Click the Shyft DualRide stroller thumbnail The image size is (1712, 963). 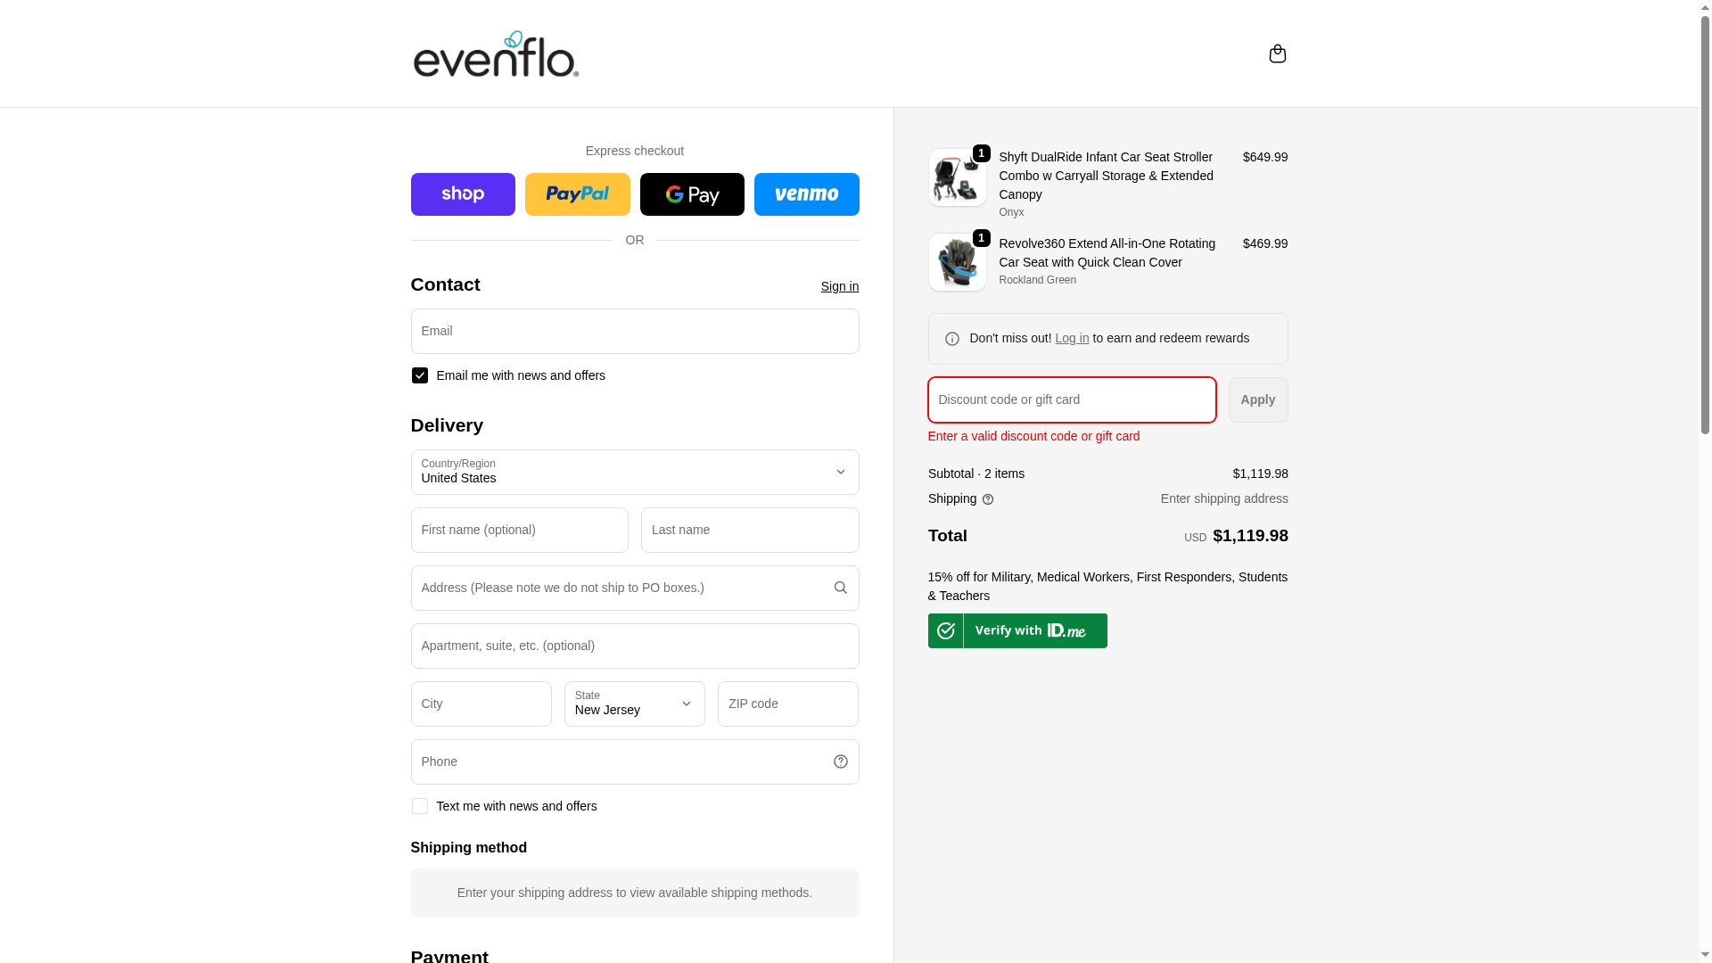tap(957, 177)
